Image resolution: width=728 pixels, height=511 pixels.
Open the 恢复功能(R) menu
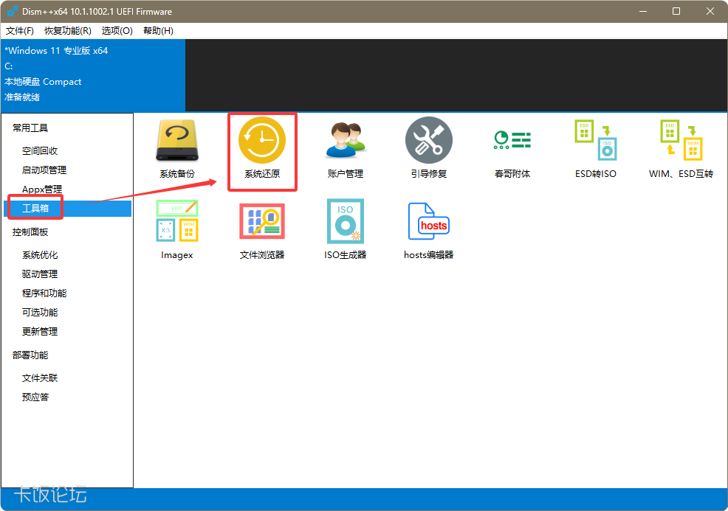(x=68, y=31)
